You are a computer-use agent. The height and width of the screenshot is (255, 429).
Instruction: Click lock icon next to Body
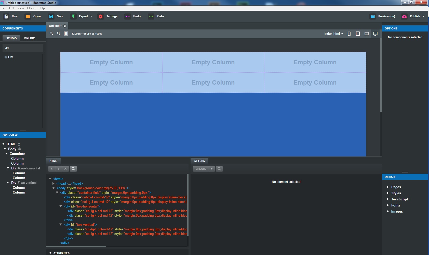click(x=20, y=149)
